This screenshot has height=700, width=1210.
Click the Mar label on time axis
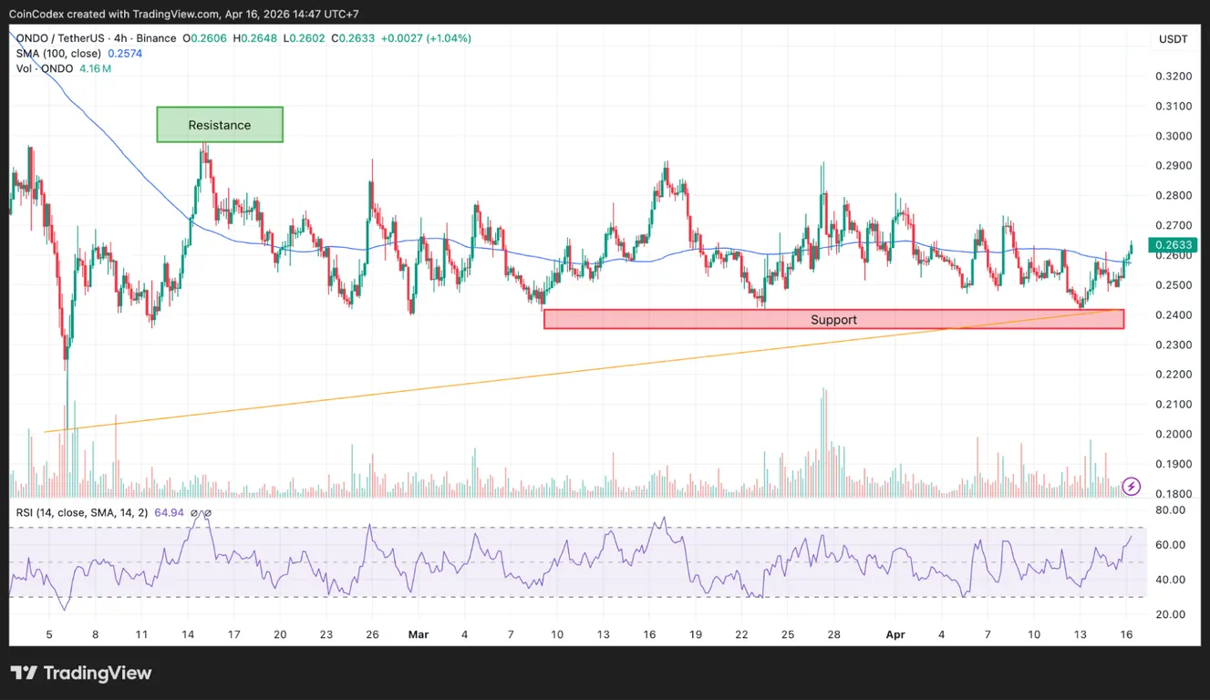tap(419, 634)
